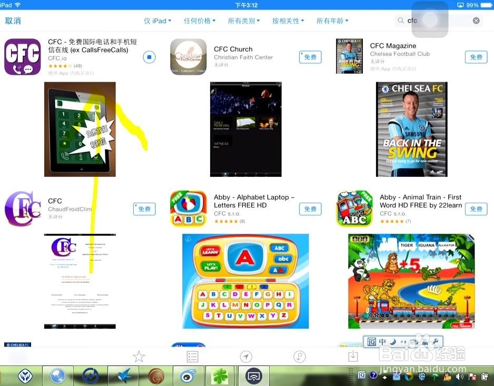Open the Purchased tab

(x=299, y=357)
